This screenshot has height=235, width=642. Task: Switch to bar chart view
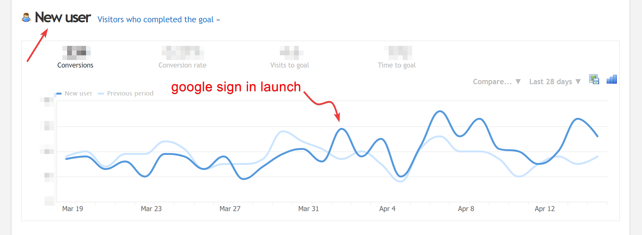point(611,79)
